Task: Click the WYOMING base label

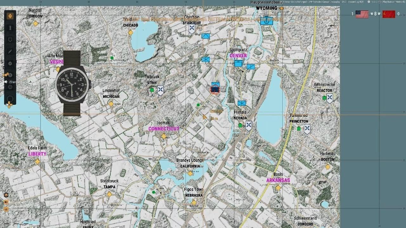Action: [267, 8]
